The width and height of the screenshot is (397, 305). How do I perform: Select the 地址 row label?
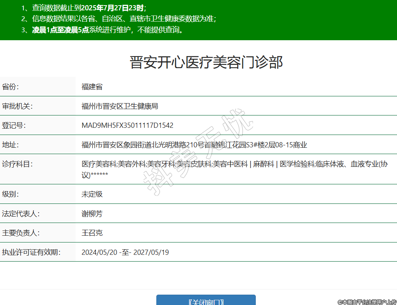tap(11, 145)
